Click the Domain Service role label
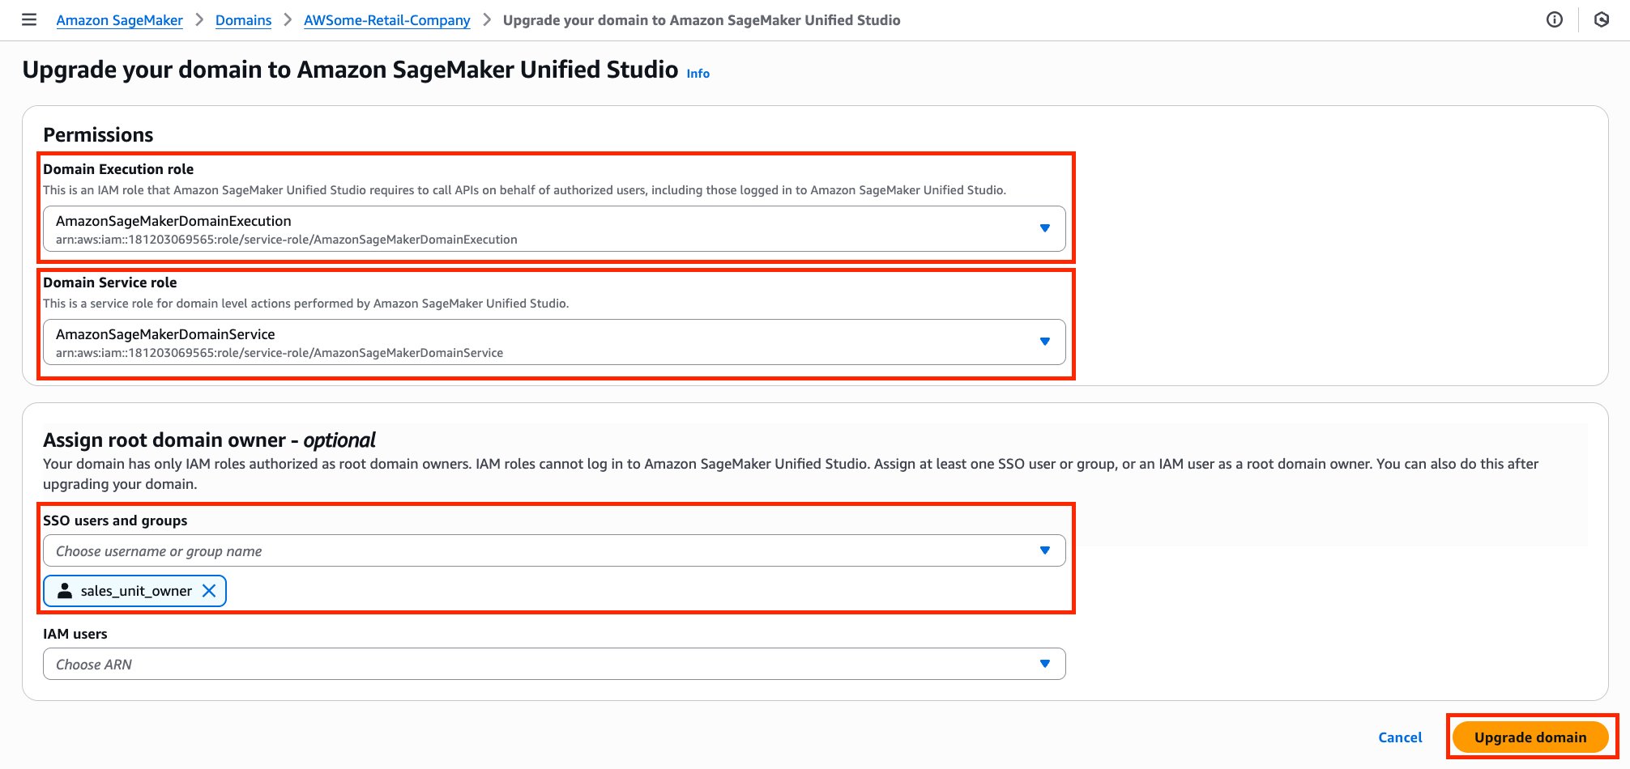This screenshot has width=1630, height=769. (109, 283)
